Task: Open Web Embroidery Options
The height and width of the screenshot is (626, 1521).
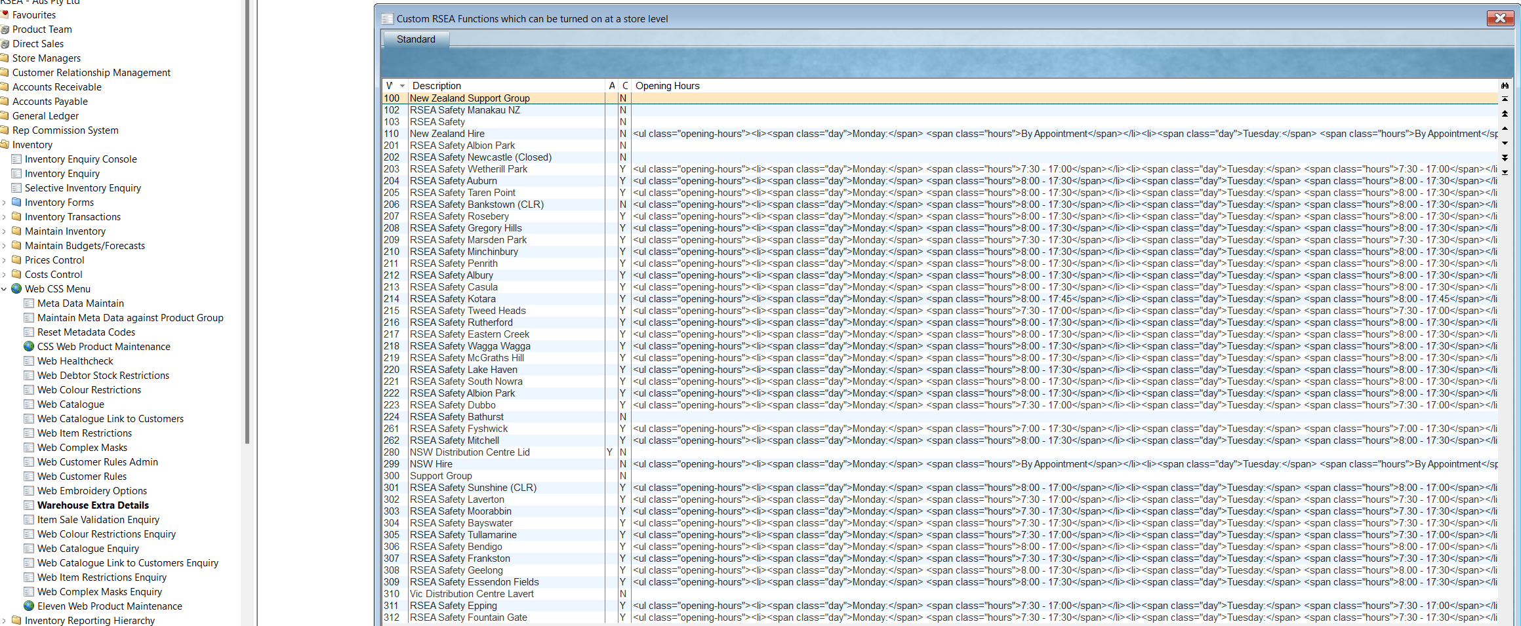Action: click(x=92, y=490)
